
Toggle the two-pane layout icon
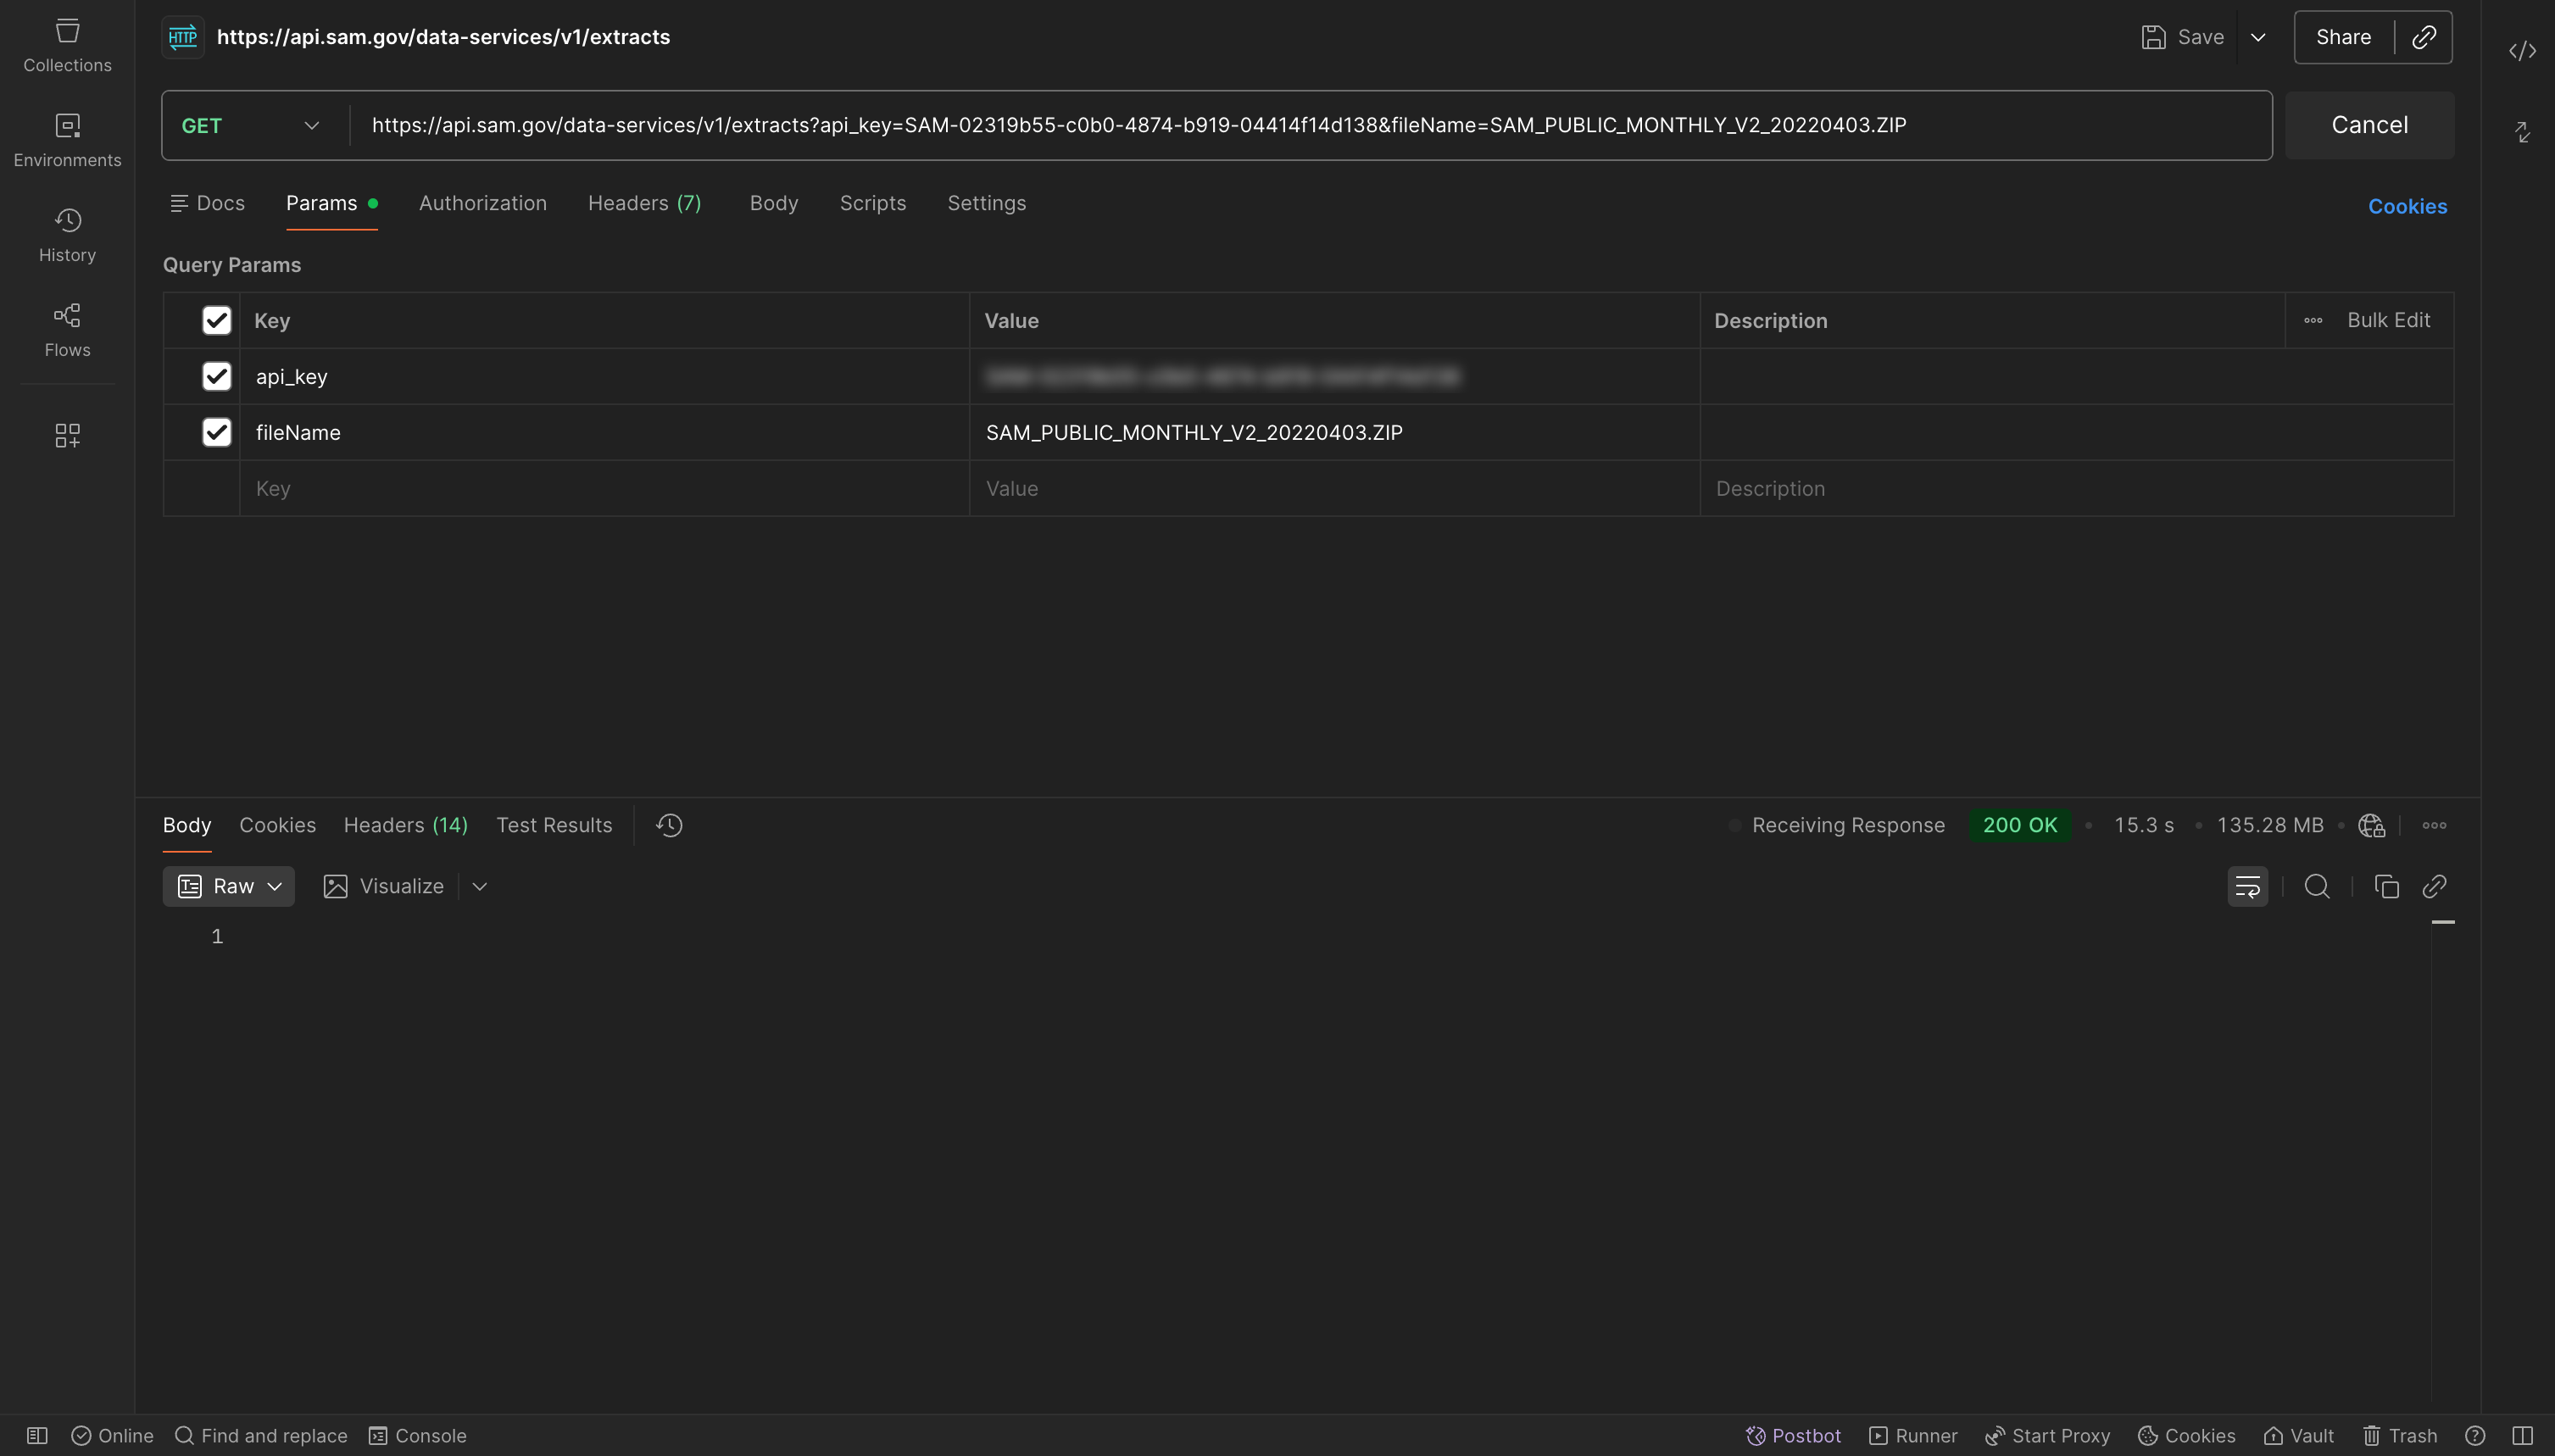click(2522, 1435)
